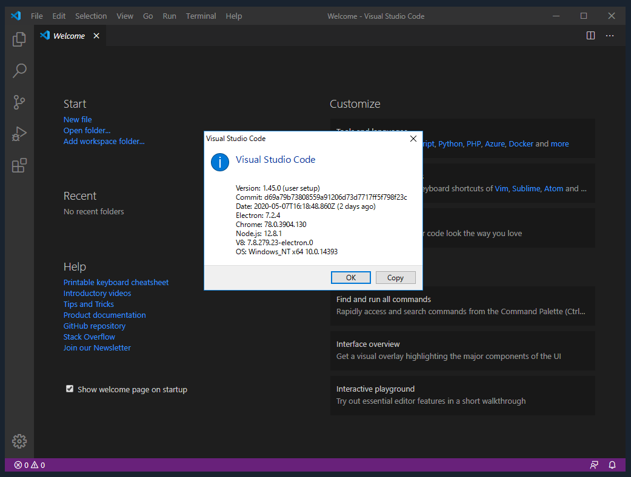Click the warnings count in status bar
Image resolution: width=631 pixels, height=477 pixels.
[38, 465]
